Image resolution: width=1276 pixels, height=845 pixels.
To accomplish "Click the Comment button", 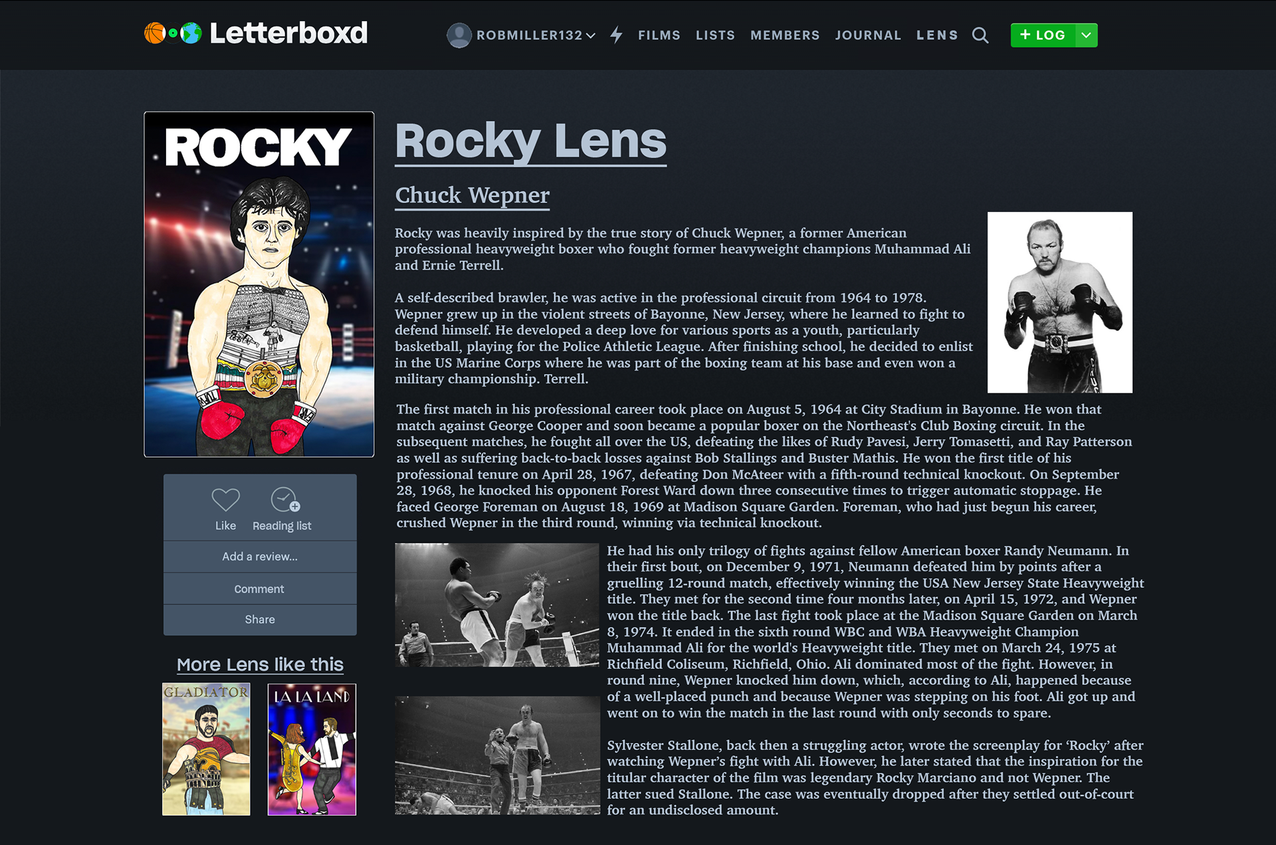I will coord(260,589).
